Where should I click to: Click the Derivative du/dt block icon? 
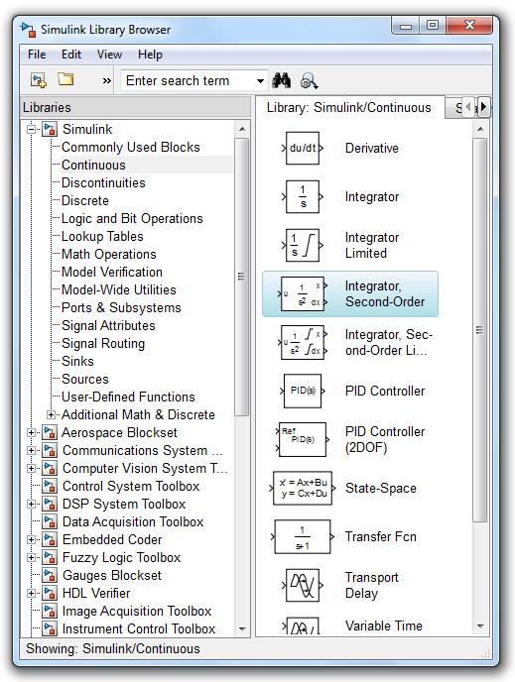[303, 149]
